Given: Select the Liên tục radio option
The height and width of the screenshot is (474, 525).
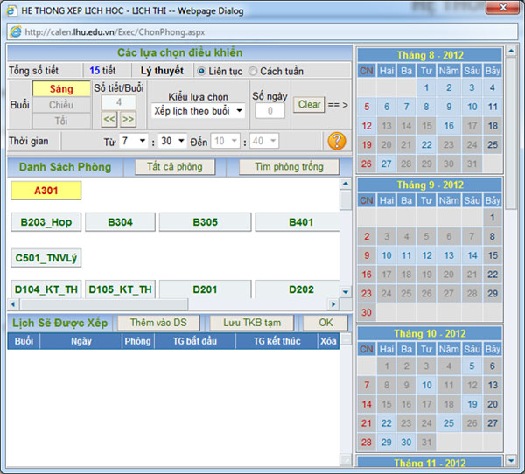Looking at the screenshot, I should (202, 71).
